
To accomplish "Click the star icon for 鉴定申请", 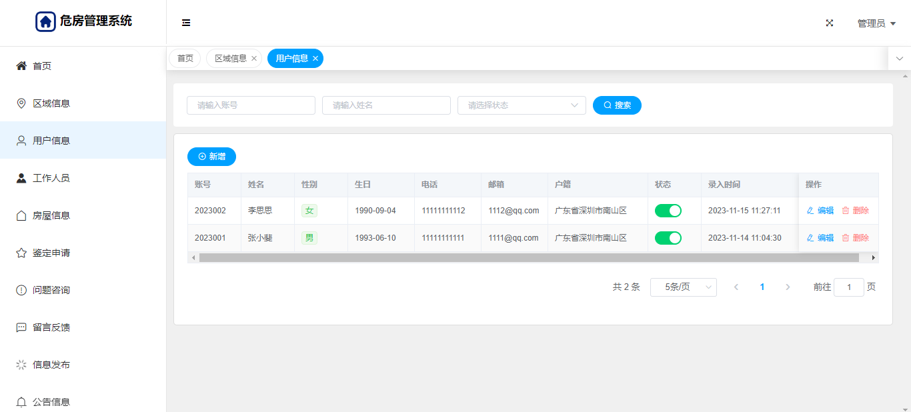I will click(x=21, y=253).
